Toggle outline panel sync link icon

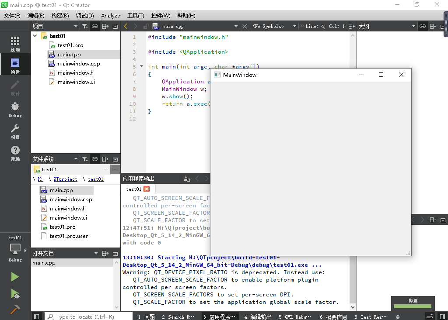423,26
